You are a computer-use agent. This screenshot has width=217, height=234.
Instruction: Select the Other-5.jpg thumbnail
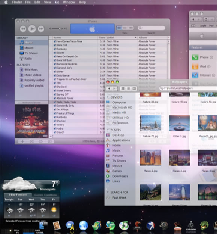click(179, 123)
